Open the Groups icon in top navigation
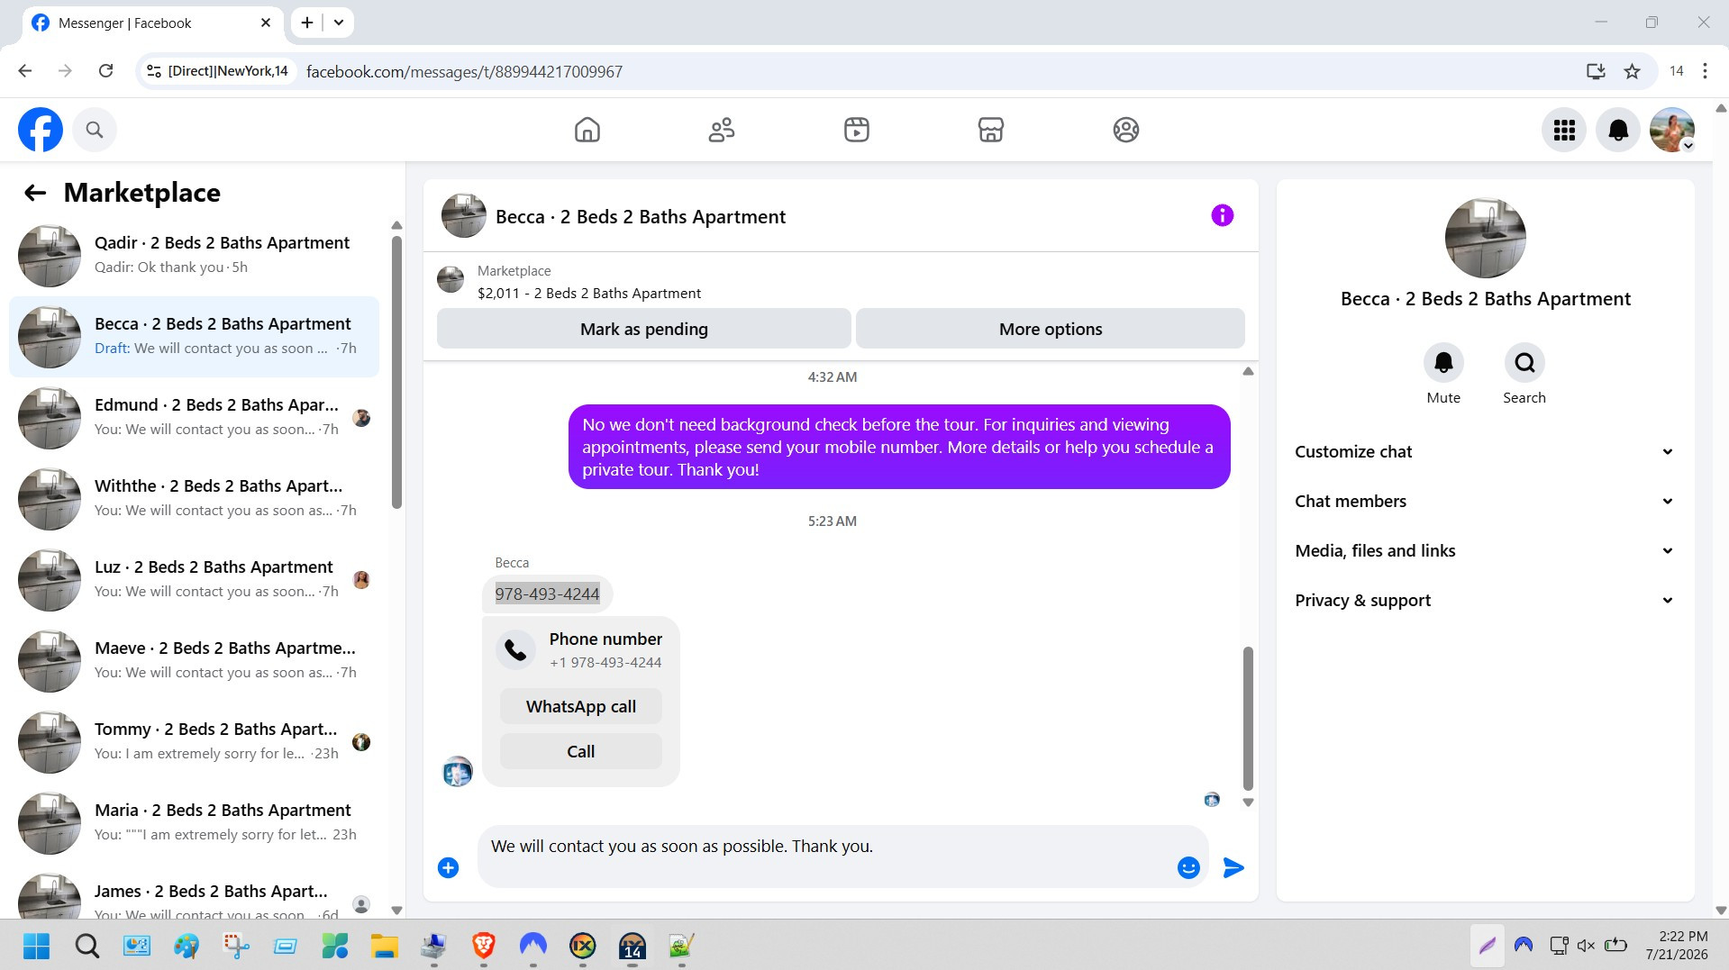The height and width of the screenshot is (970, 1729). pyautogui.click(x=1126, y=130)
